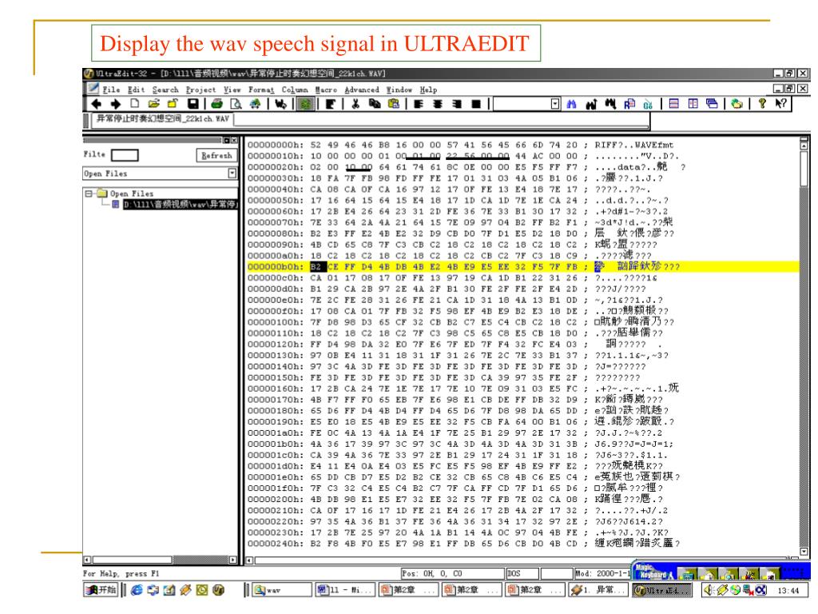Open the Open Files dropdown list
The height and width of the screenshot is (614, 818).
(x=232, y=173)
